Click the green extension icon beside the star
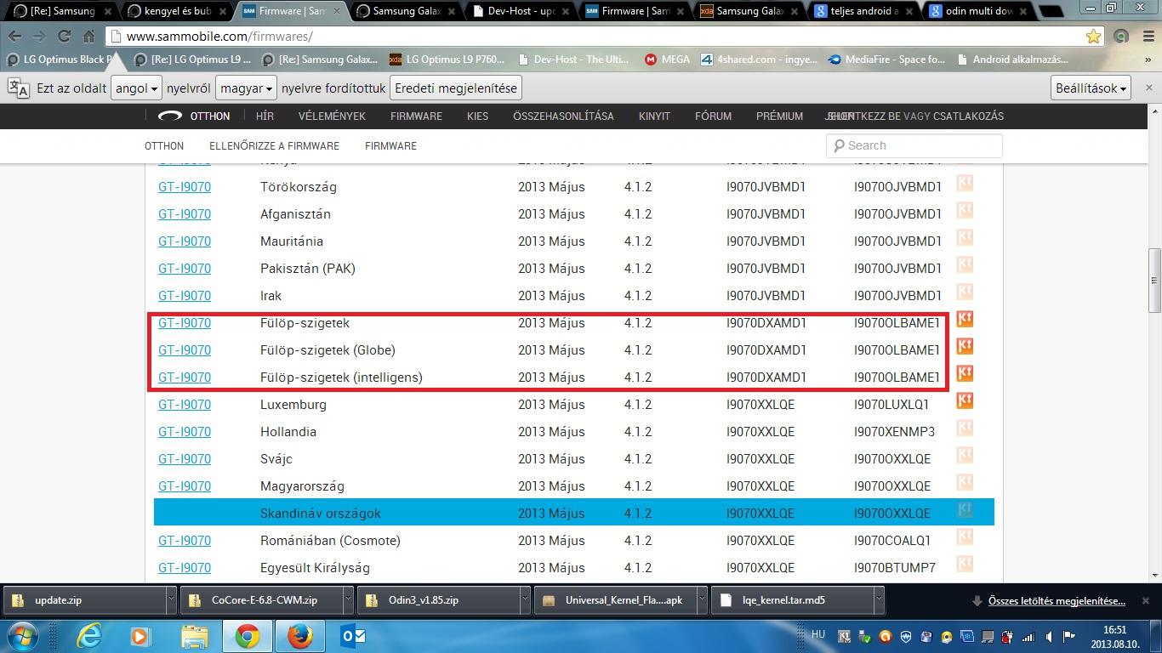The image size is (1162, 653). click(x=1121, y=37)
